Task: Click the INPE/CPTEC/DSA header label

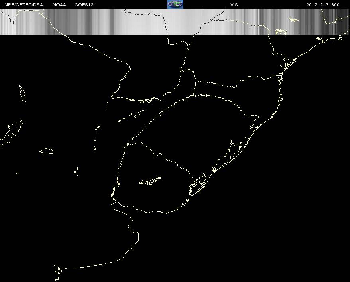Action: (23, 5)
